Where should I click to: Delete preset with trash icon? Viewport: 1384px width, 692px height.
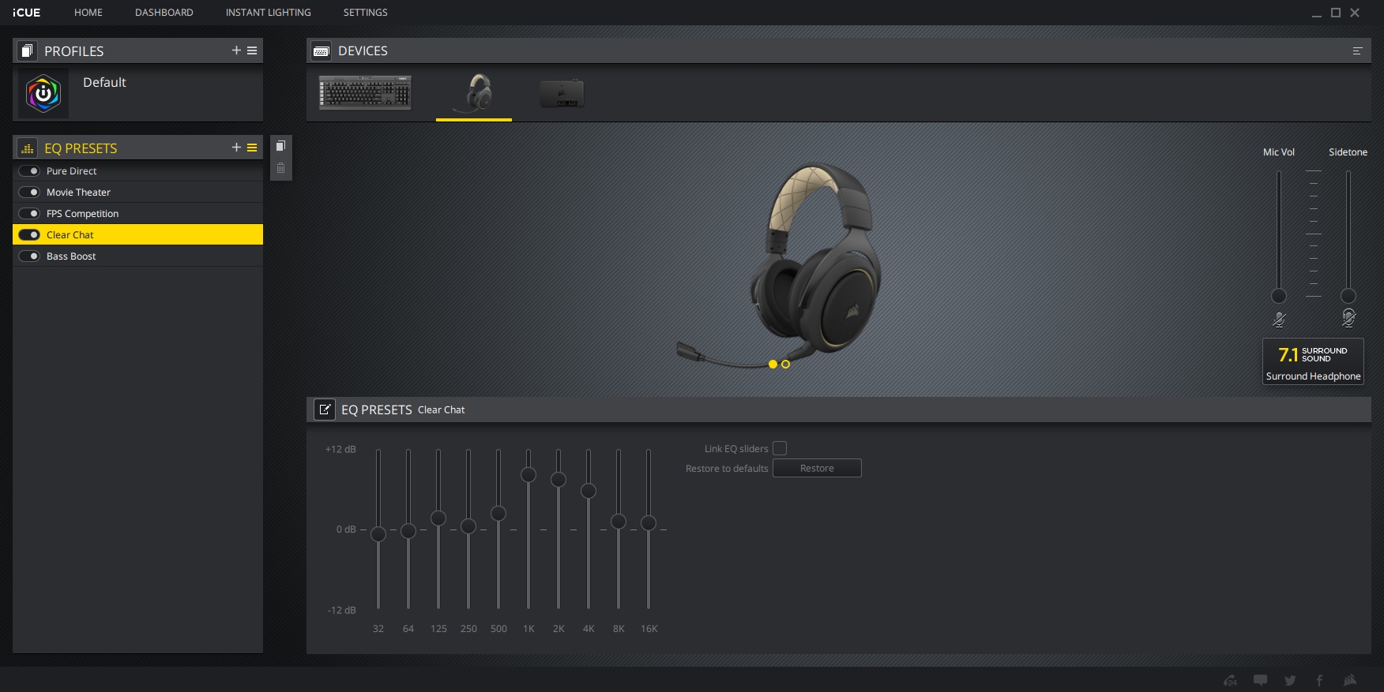280,168
